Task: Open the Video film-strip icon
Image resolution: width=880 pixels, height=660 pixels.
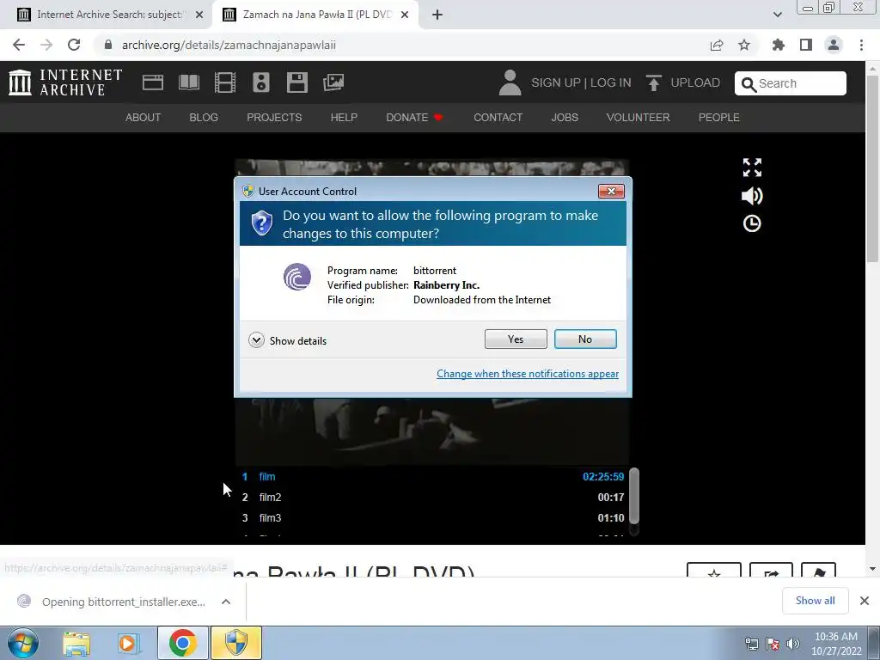Action: point(224,82)
